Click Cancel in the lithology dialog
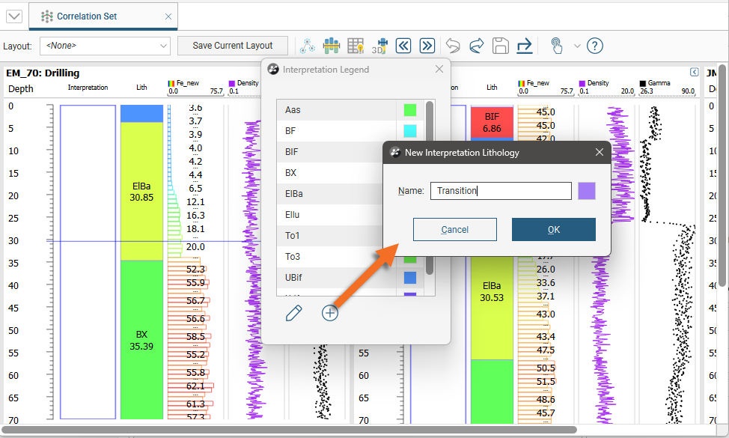This screenshot has width=729, height=438. pyautogui.click(x=455, y=229)
